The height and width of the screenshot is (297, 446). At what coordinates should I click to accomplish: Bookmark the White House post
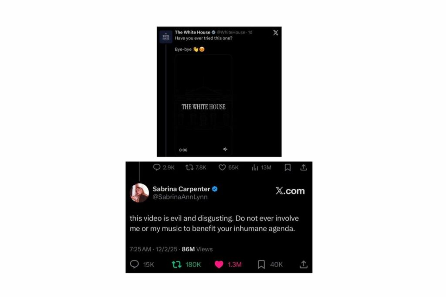(x=287, y=167)
